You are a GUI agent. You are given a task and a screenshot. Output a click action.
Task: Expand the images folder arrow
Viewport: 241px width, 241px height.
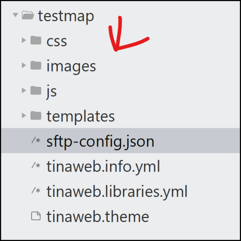pos(24,65)
